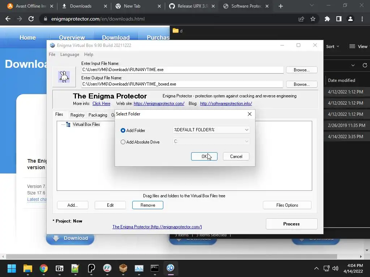
Task: Bookmark this page with star icon
Action: [313, 19]
